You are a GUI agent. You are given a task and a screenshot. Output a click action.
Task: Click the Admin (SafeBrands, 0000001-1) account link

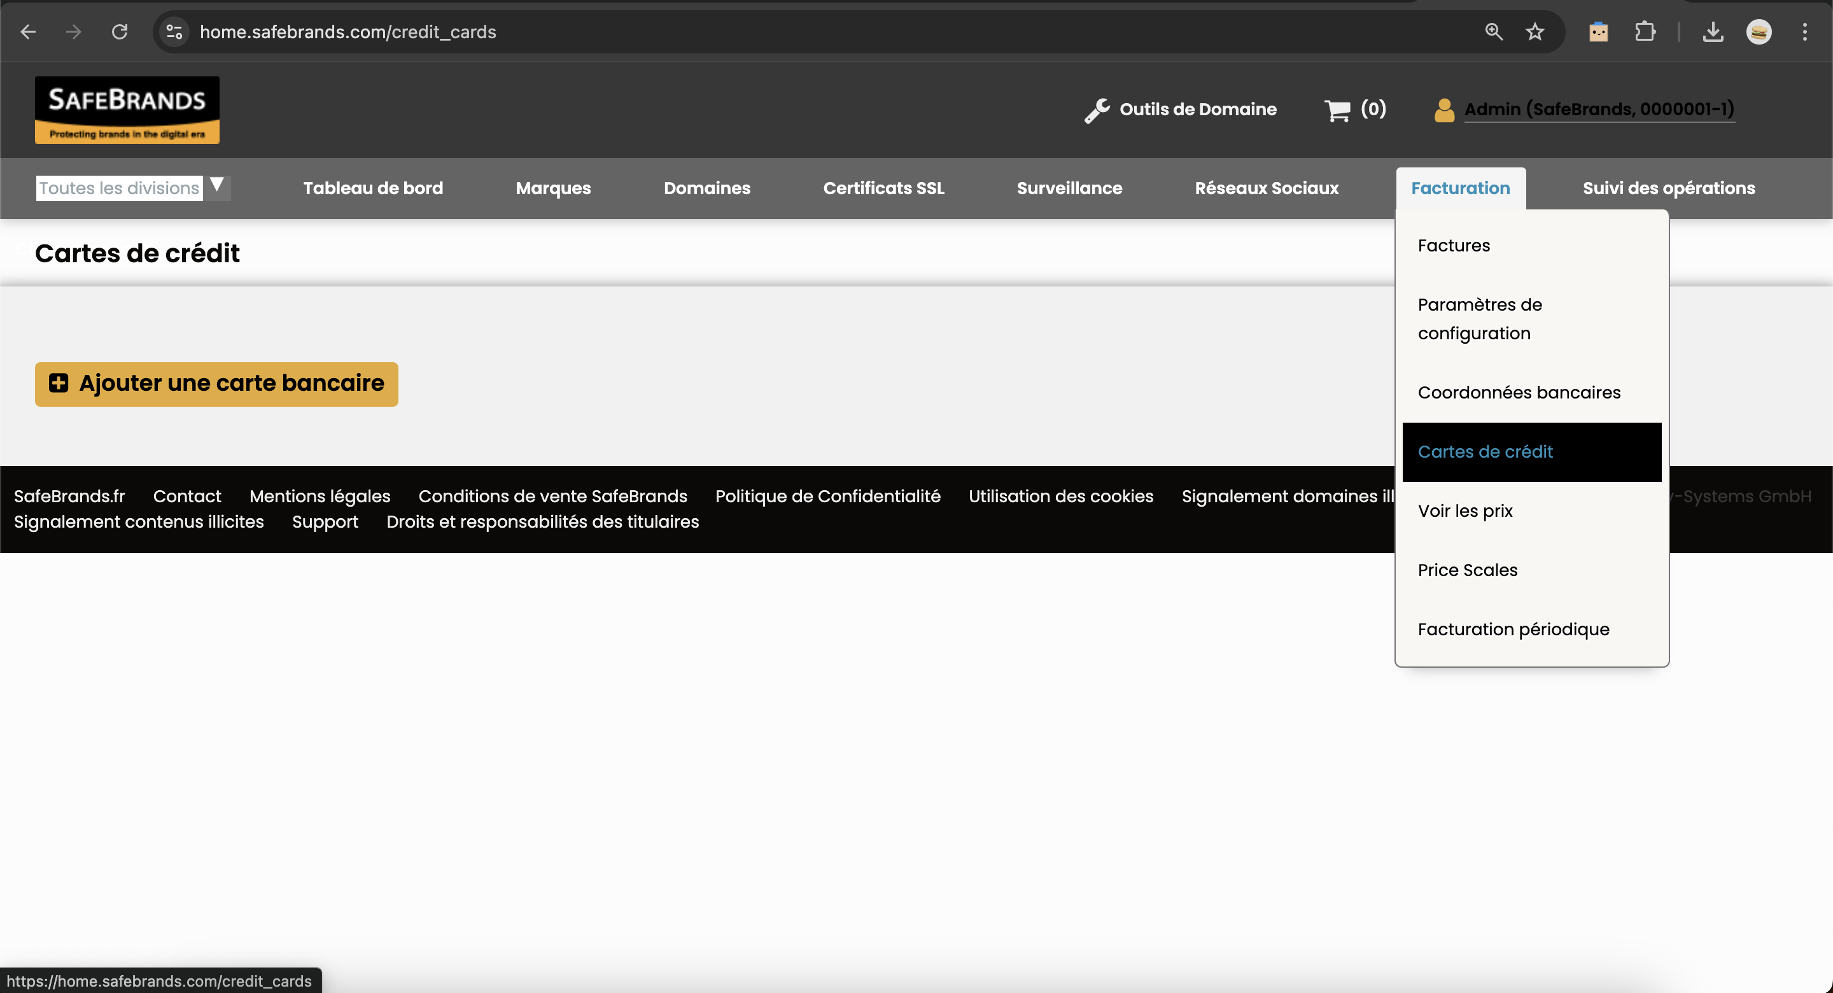click(1599, 109)
